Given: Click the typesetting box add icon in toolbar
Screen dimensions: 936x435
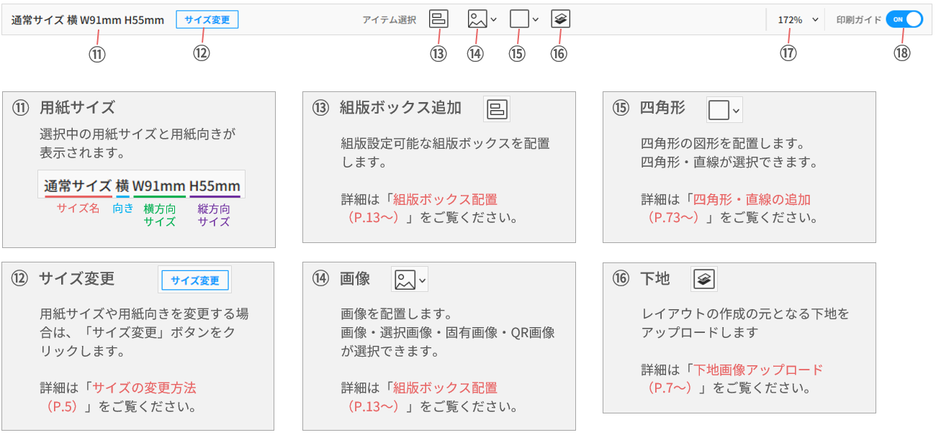Looking at the screenshot, I should coord(438,19).
